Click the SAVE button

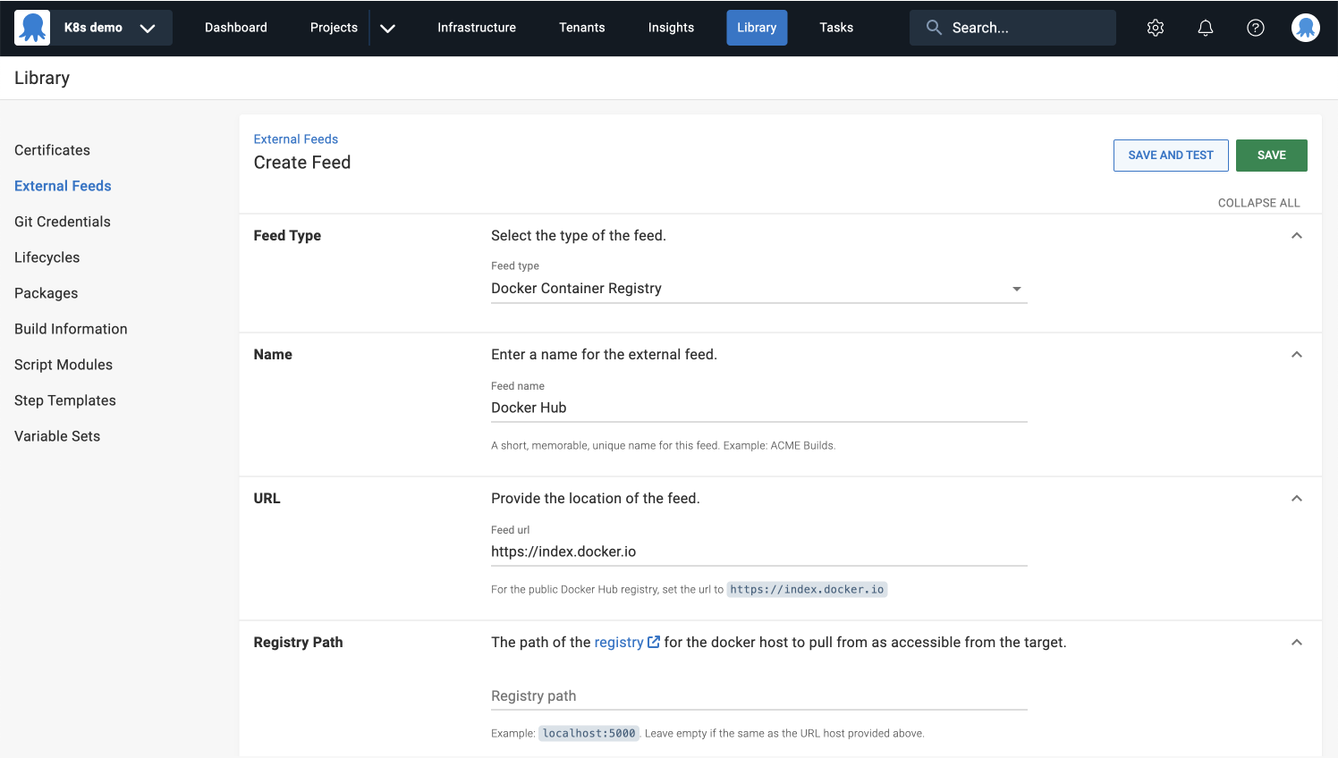(x=1271, y=155)
